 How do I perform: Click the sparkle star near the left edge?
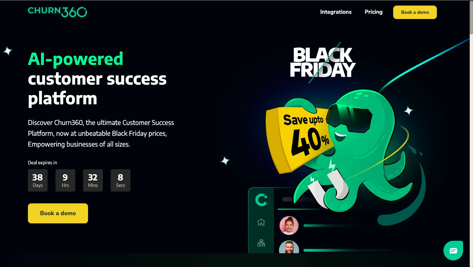(x=7, y=51)
